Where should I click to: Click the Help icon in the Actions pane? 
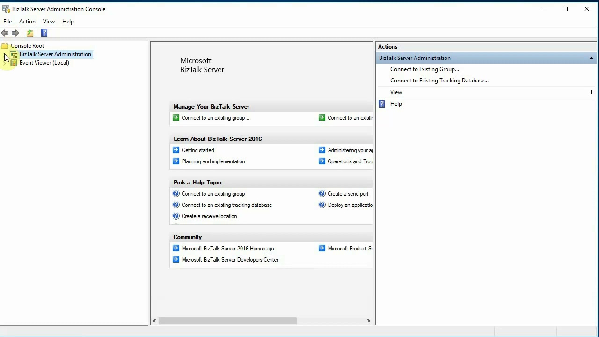coord(382,104)
